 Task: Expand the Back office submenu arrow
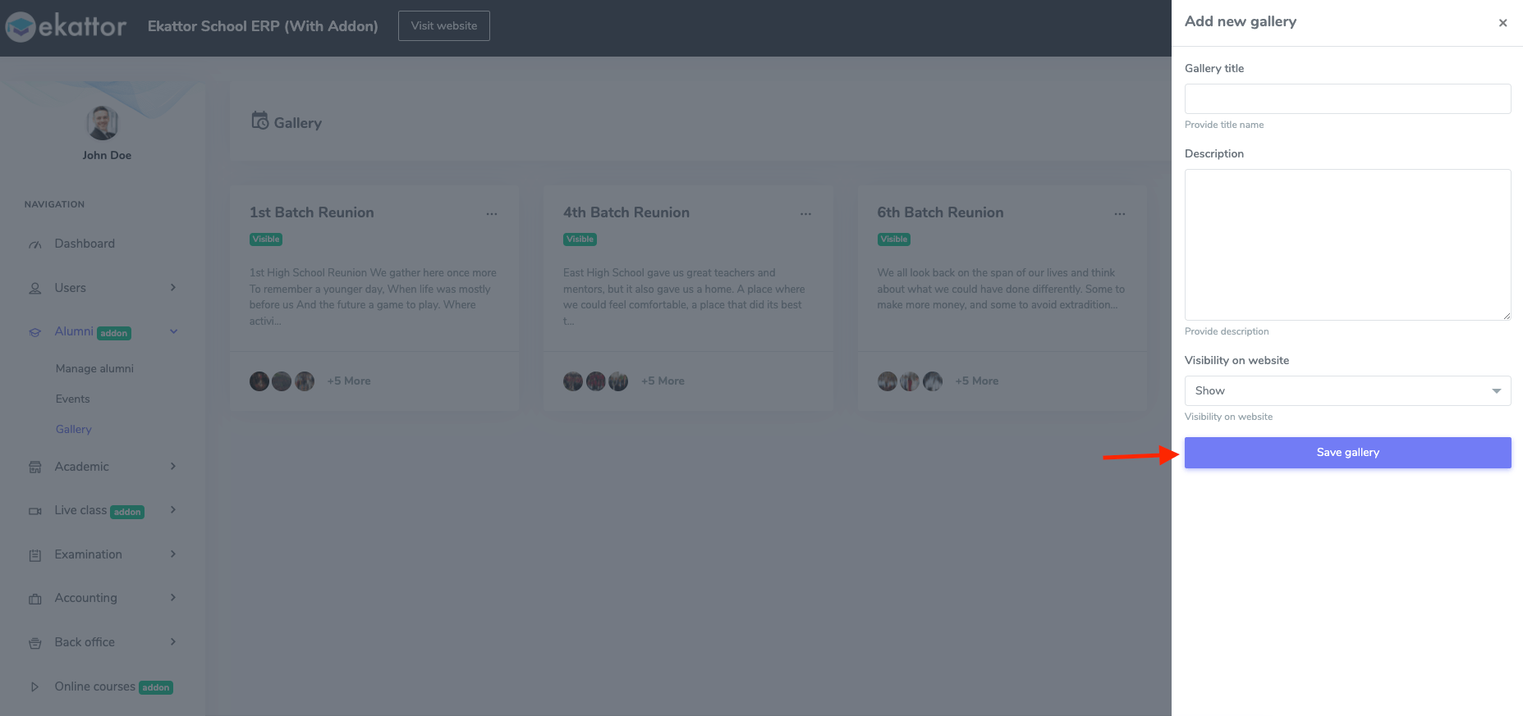pos(173,641)
